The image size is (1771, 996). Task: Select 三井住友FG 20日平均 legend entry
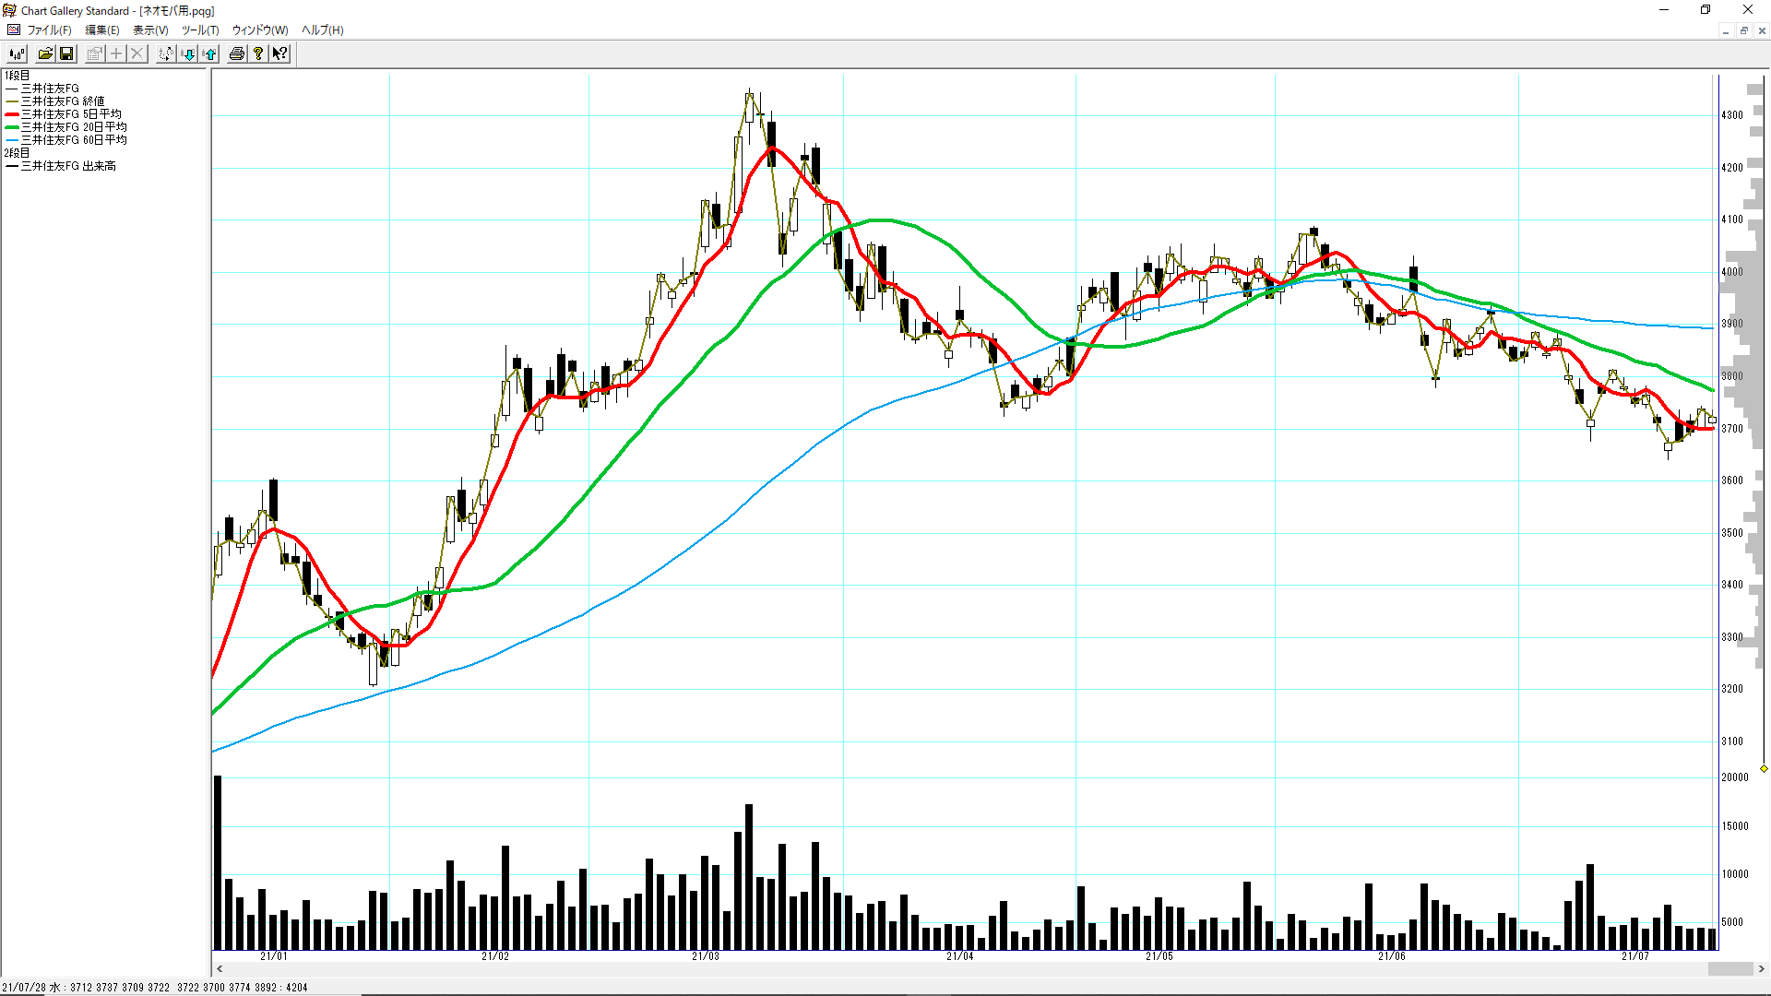coord(74,127)
